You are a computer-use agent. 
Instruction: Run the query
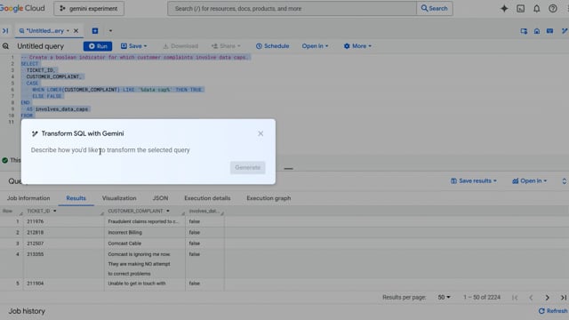point(98,46)
